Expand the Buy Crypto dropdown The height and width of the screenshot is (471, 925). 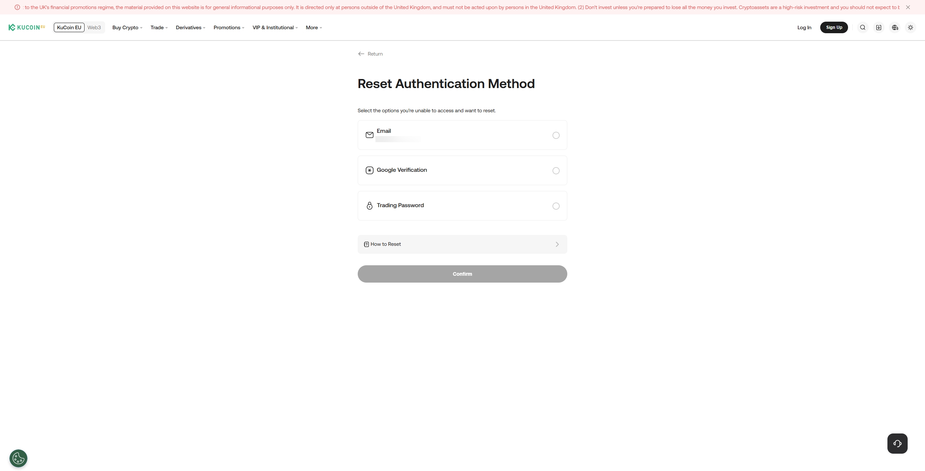point(127,27)
